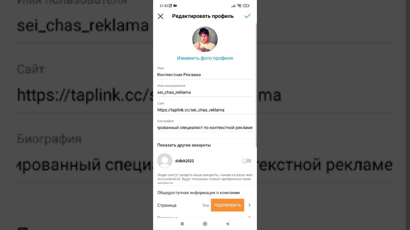Screen dimensions: 410x230
Task: Tap the orange ПОДТВЕРДИТЬ button
Action: point(227,205)
